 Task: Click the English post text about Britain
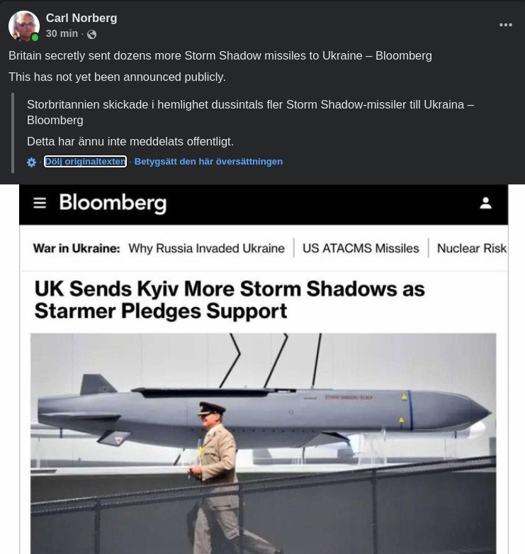(220, 55)
